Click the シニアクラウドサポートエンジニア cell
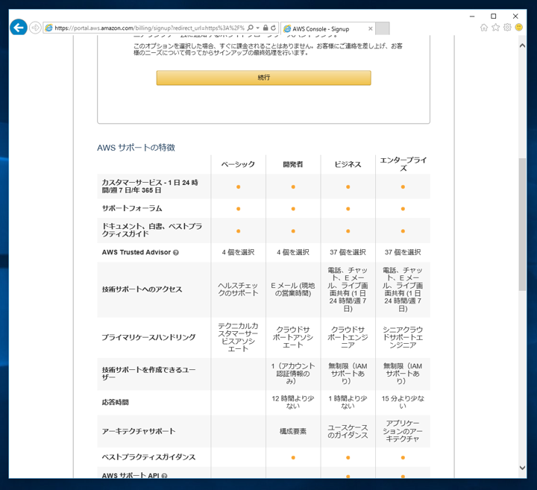537x490 pixels. 403,337
